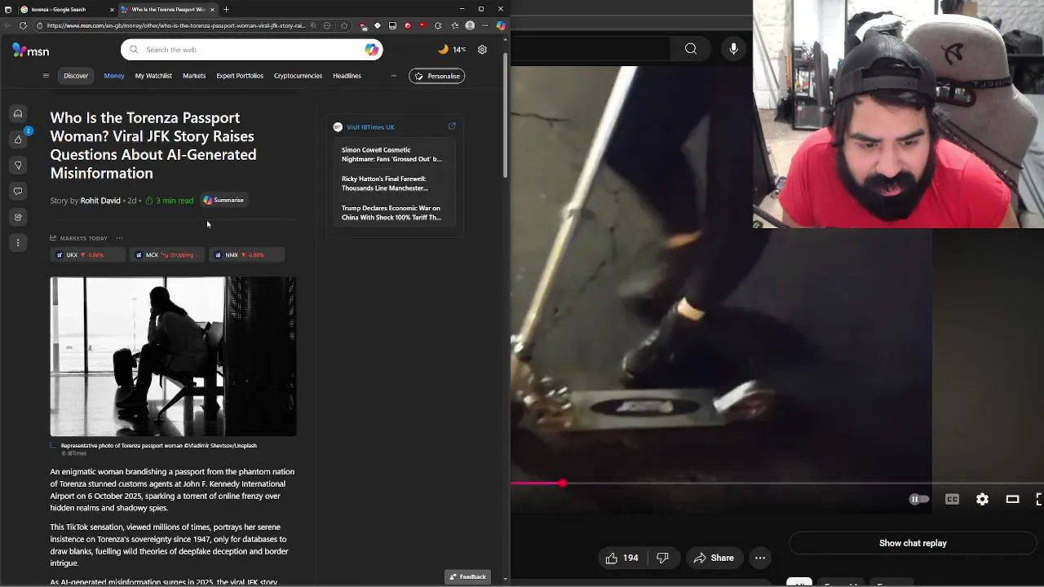Screen dimensions: 1044x587
Task: Click the MSN logo
Action: 30,51
